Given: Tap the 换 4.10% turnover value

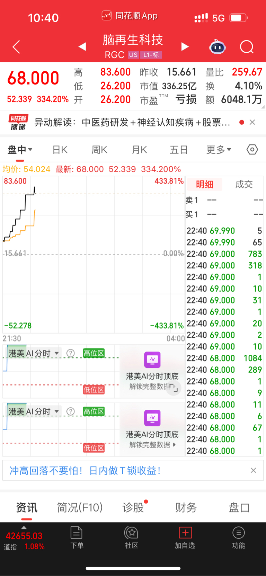Looking at the screenshot, I should click(248, 86).
